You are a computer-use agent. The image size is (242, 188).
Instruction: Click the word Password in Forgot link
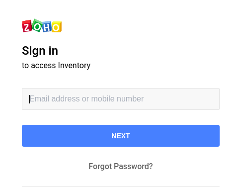pyautogui.click(x=133, y=166)
